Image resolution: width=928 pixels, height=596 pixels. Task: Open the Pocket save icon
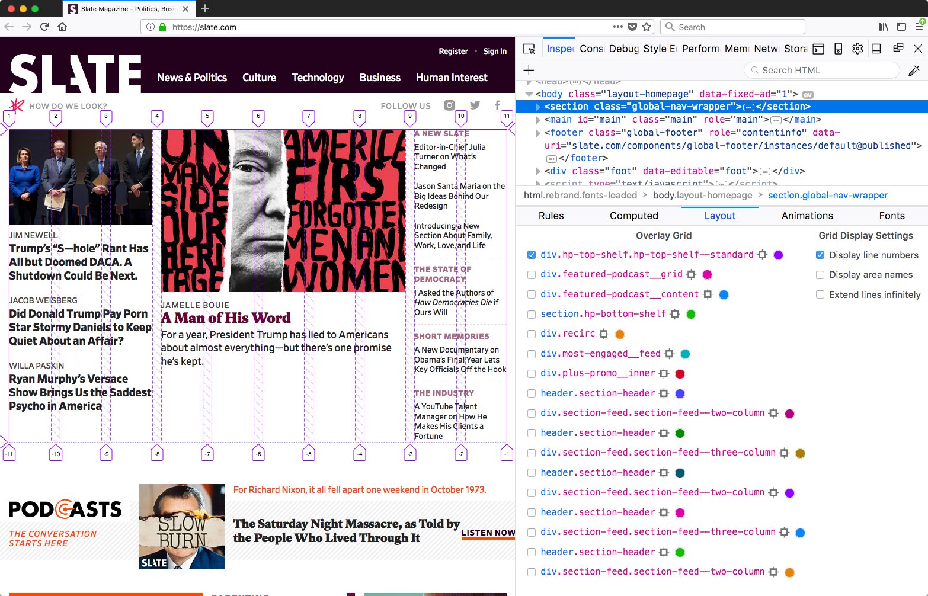632,27
